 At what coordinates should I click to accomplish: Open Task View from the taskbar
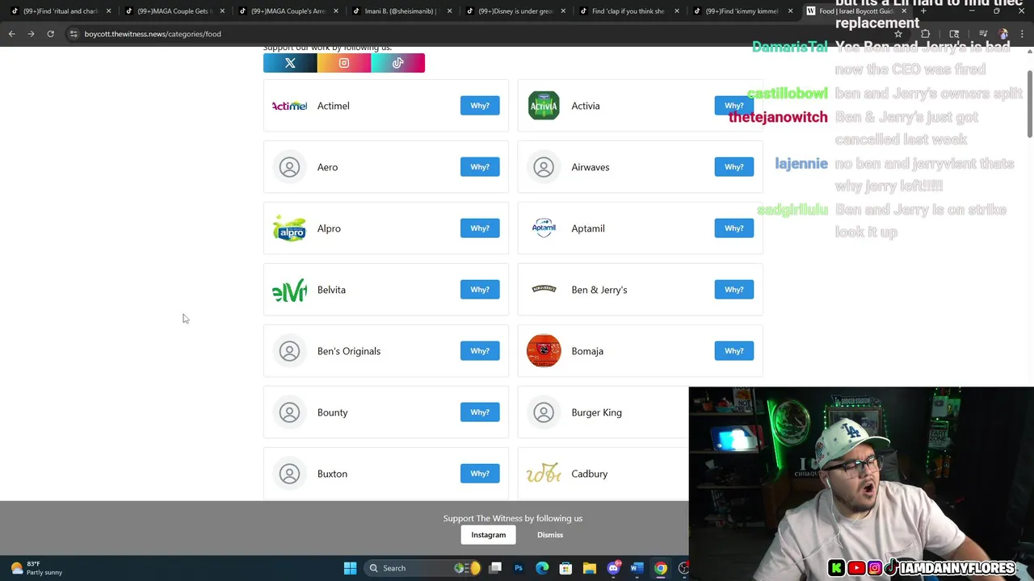pyautogui.click(x=495, y=568)
